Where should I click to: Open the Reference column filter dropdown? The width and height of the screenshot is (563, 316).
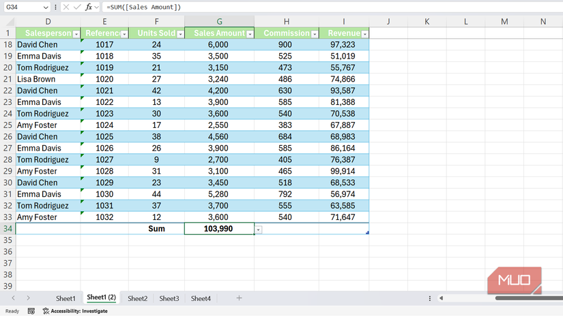(x=124, y=34)
